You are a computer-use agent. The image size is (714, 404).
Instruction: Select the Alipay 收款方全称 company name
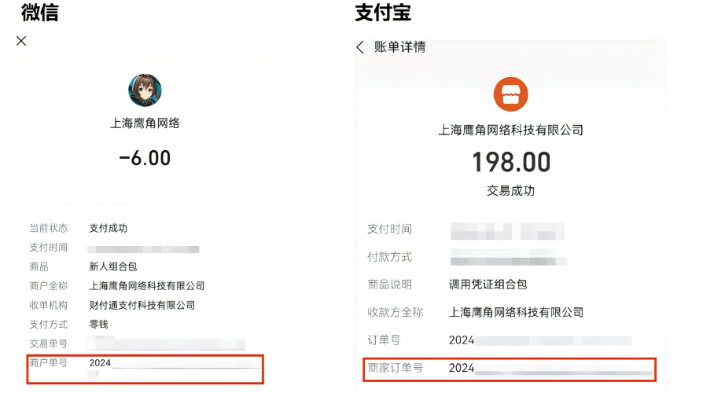516,312
